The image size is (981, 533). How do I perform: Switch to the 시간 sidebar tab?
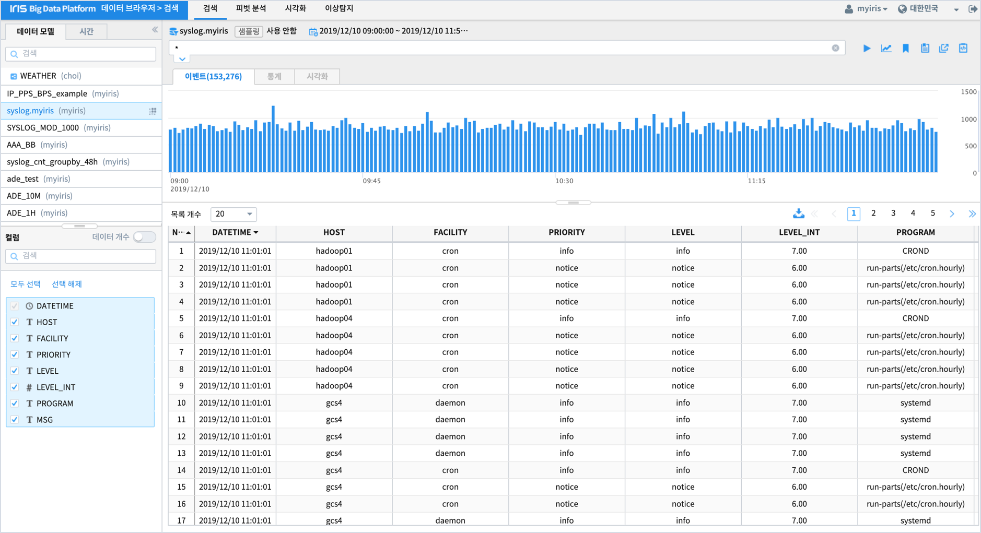click(87, 31)
